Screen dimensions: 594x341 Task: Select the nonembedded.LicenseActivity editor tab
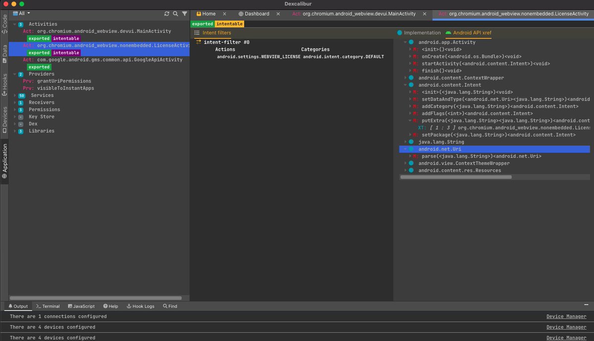pos(513,14)
